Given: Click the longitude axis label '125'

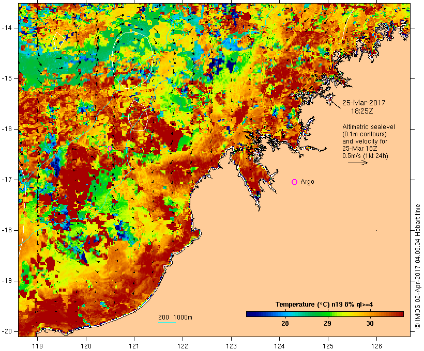Looking at the screenshot, I should [x=328, y=346].
